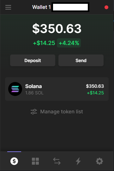Click the 1.86 SOL amount label
114x171 pixels.
pos(34,93)
